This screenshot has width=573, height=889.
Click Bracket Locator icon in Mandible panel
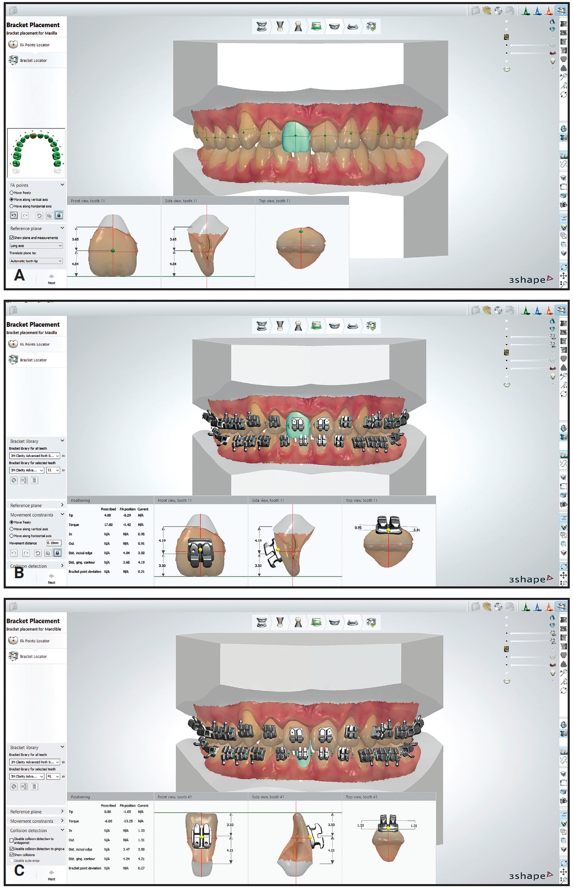tap(14, 656)
